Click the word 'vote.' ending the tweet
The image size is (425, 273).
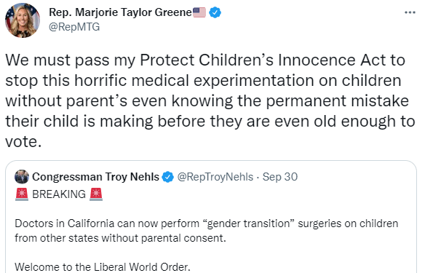click(23, 142)
